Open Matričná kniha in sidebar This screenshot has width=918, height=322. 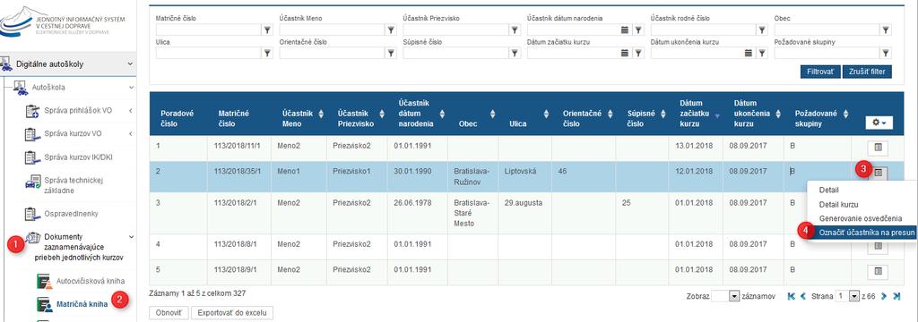[82, 304]
